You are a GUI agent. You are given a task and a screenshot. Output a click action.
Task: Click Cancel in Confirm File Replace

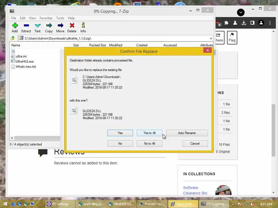[x=195, y=144]
